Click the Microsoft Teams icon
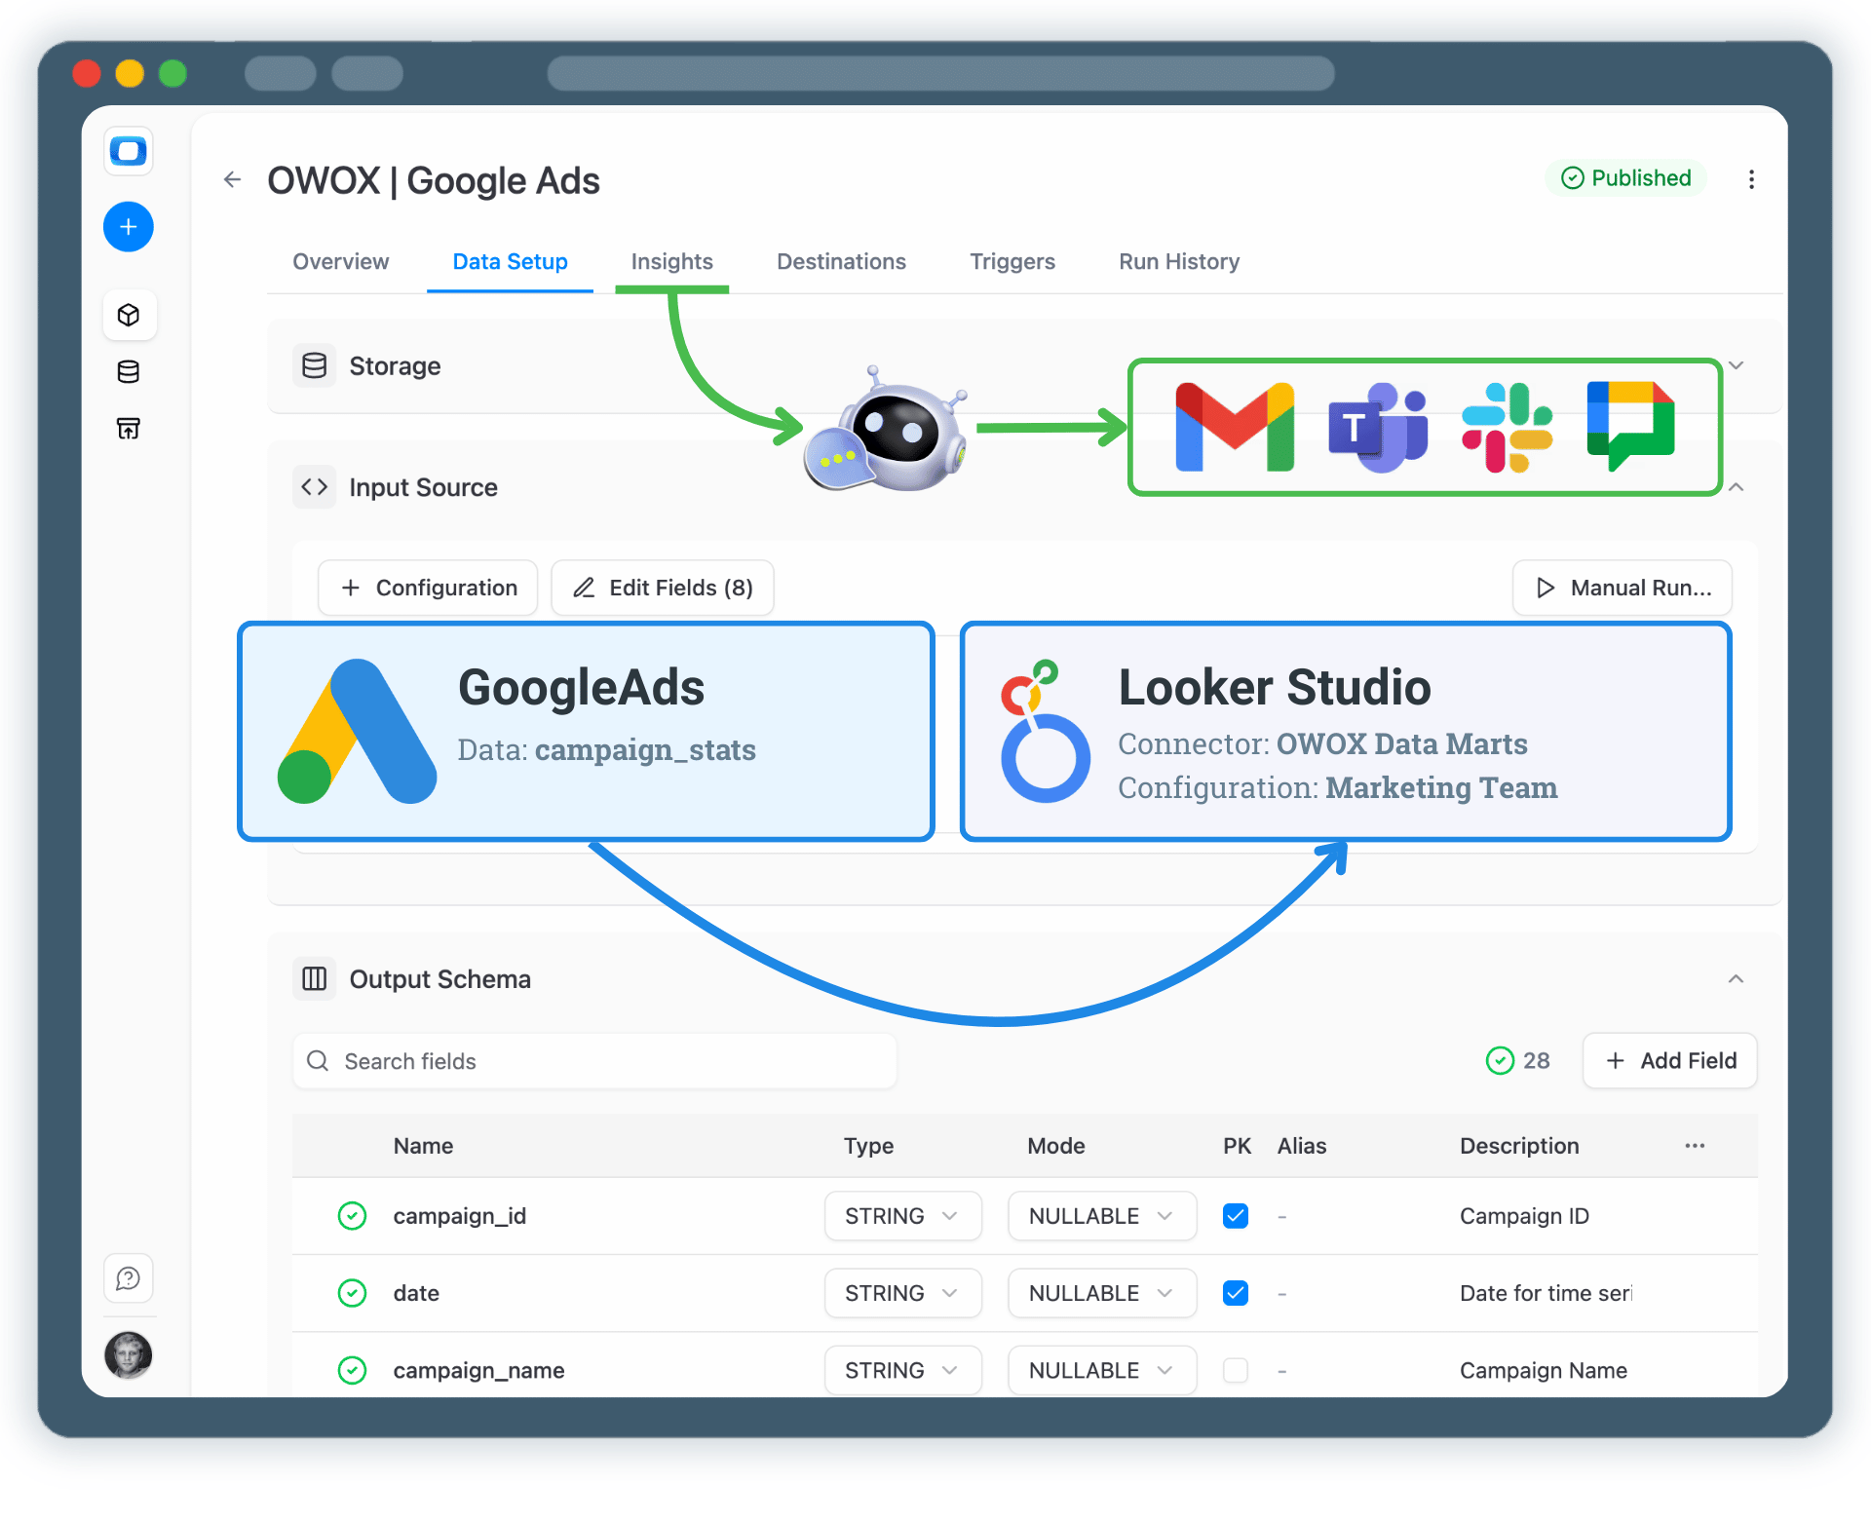 click(1377, 427)
